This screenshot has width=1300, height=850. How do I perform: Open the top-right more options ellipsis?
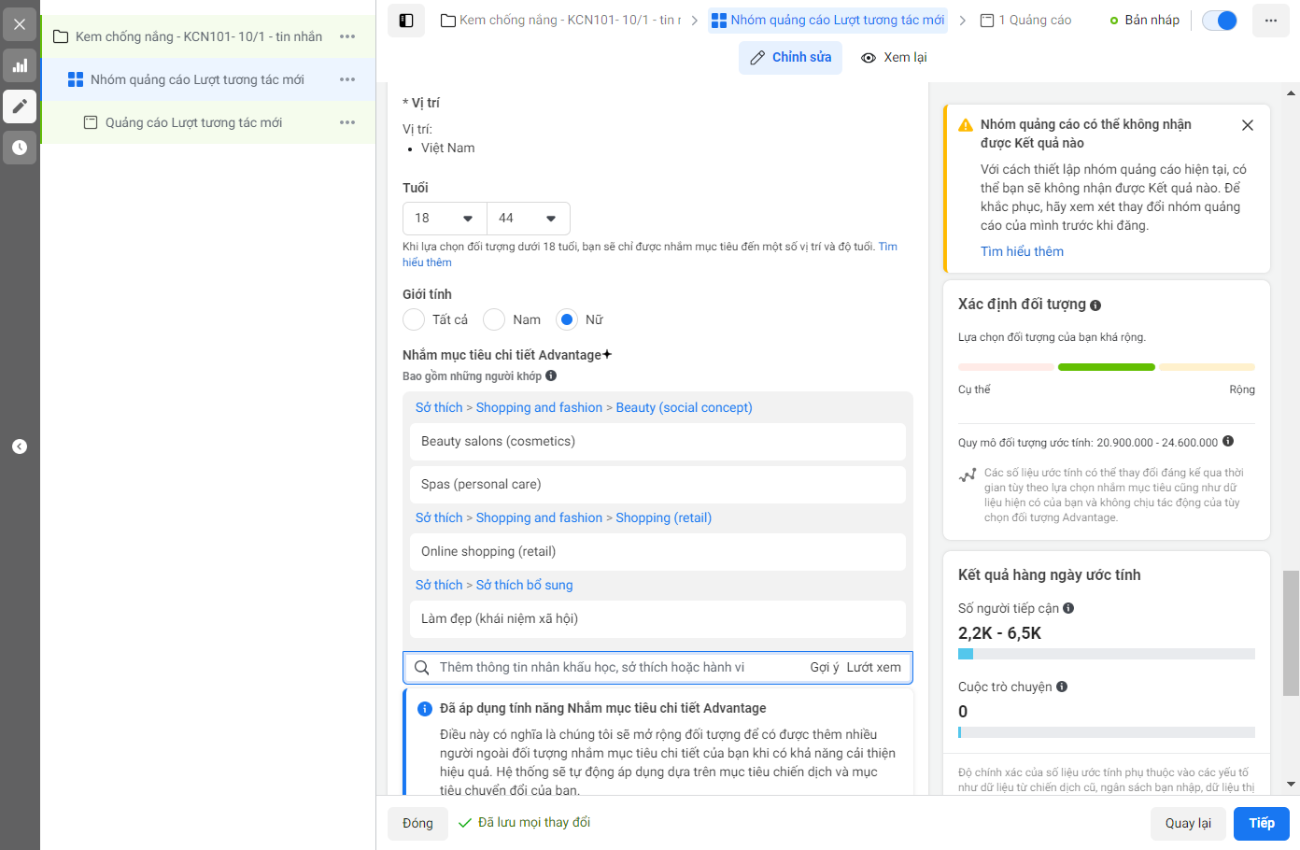(1271, 20)
